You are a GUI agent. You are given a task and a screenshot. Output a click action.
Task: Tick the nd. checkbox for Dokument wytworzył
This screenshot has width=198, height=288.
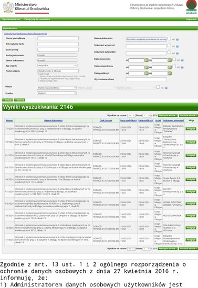point(169,45)
